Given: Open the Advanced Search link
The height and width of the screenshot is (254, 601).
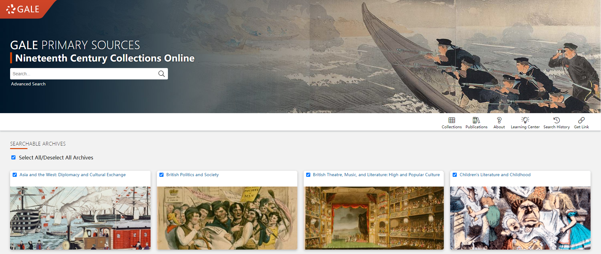Looking at the screenshot, I should 28,84.
